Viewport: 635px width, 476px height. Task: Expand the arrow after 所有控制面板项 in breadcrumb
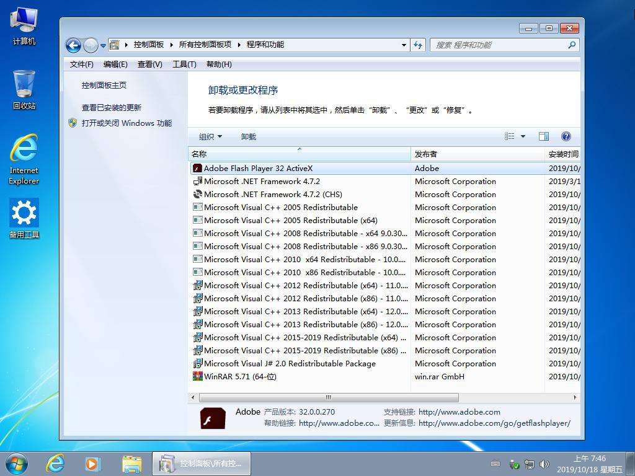[x=239, y=45]
